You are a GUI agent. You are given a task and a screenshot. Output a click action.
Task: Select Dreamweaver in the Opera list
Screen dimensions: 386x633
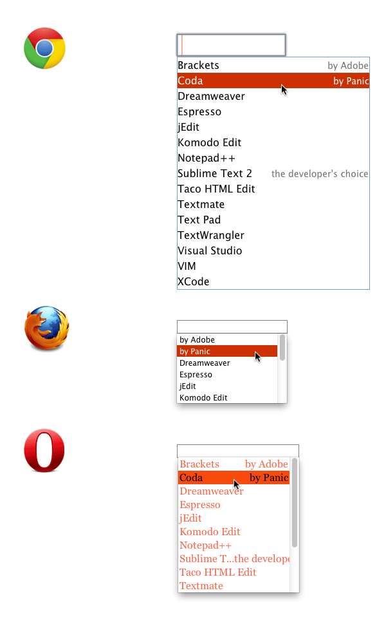234,491
